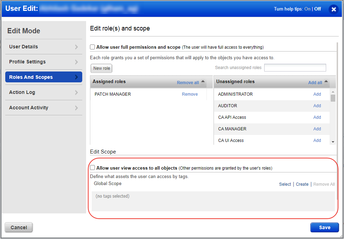Close the User Edit dialog with X
This screenshot has height=239, width=344.
coord(334,9)
